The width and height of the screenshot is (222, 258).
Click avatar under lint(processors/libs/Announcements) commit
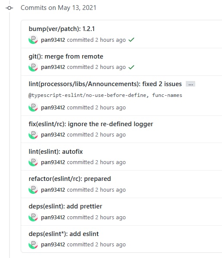[x=33, y=107]
